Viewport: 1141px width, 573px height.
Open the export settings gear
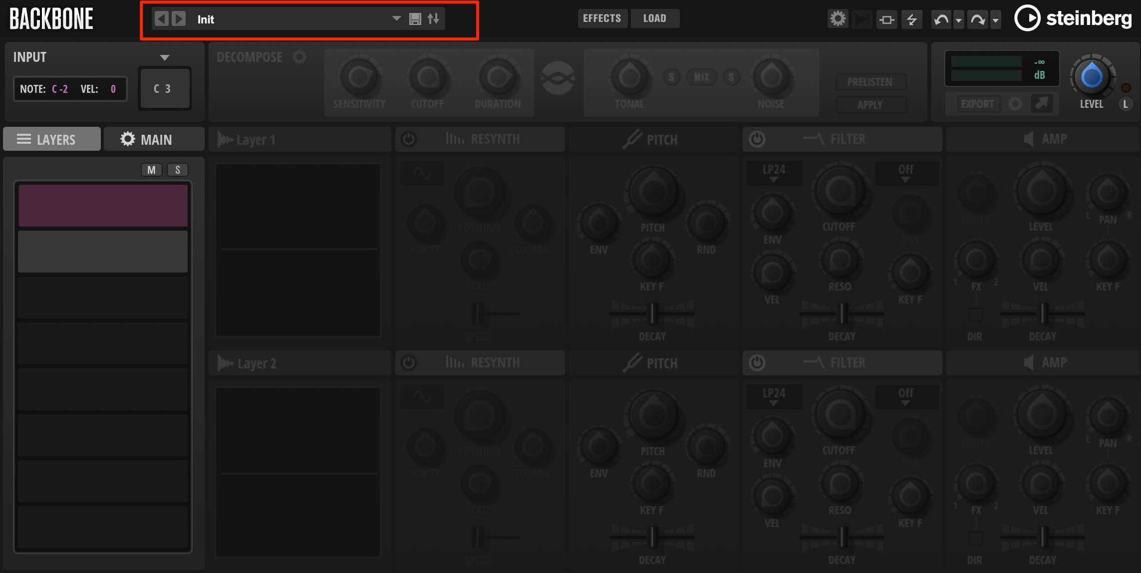tap(1015, 104)
